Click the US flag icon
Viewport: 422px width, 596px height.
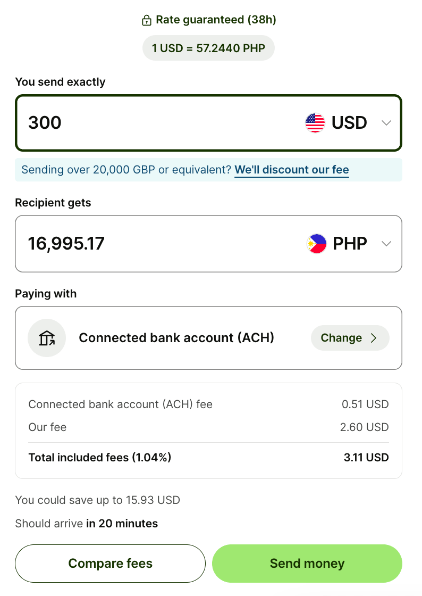coord(315,123)
